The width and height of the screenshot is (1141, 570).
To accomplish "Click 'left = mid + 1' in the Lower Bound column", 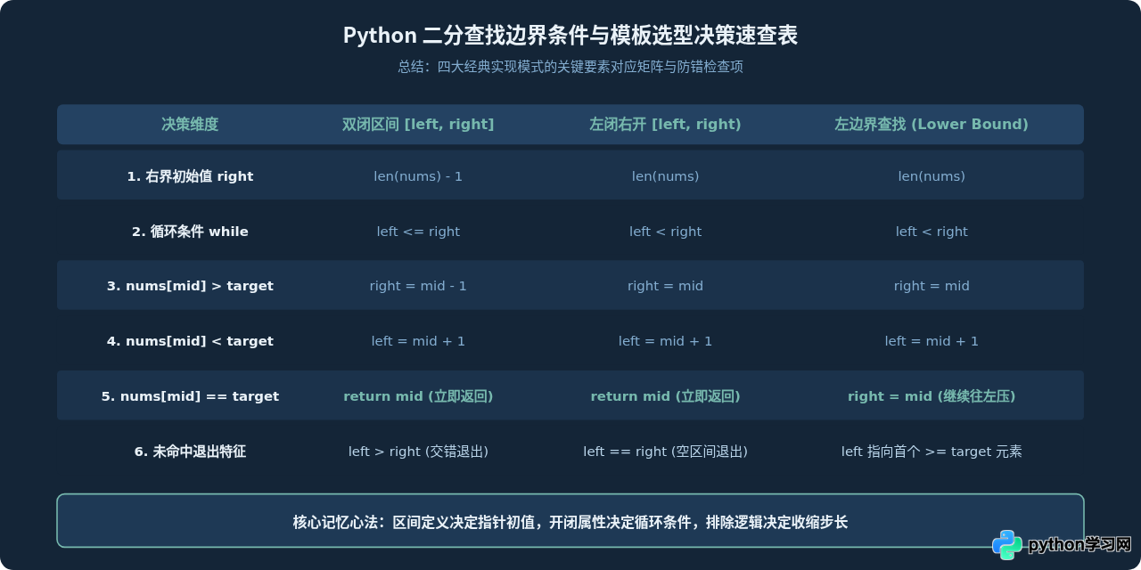I will pyautogui.click(x=932, y=342).
